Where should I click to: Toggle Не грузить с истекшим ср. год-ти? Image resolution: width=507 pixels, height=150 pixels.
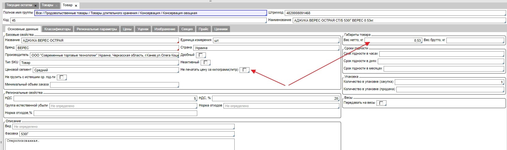click(62, 77)
